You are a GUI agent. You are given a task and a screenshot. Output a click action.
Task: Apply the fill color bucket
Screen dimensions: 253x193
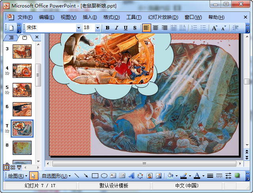point(170,176)
